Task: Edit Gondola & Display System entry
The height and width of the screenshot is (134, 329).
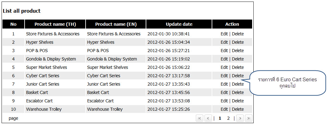Action: click(x=224, y=59)
